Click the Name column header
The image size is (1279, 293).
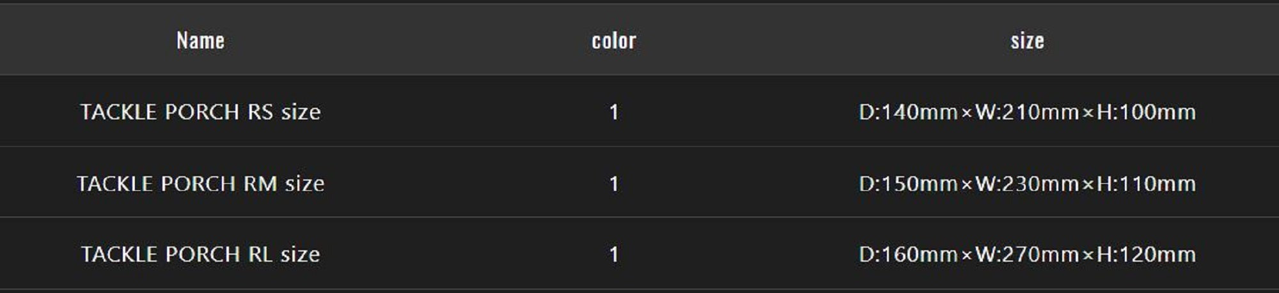(x=200, y=41)
